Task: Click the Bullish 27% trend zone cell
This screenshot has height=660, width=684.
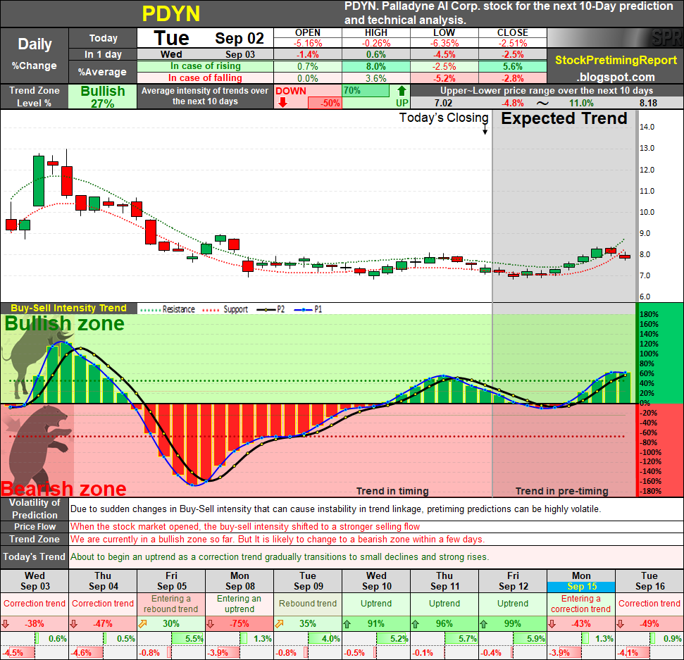Action: (x=103, y=96)
